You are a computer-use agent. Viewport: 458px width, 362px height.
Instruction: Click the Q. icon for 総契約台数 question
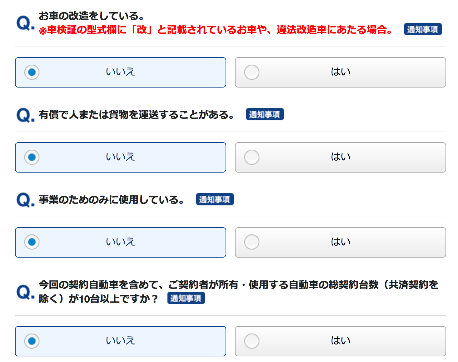click(25, 292)
